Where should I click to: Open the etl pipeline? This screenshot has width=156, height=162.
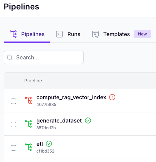[x=40, y=144]
